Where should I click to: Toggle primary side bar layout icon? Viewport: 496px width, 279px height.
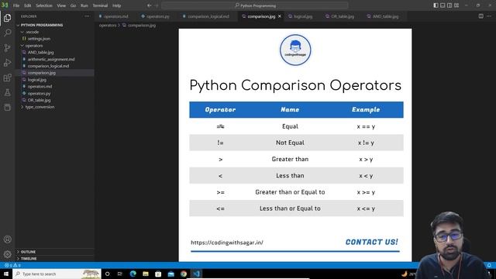[x=436, y=5]
